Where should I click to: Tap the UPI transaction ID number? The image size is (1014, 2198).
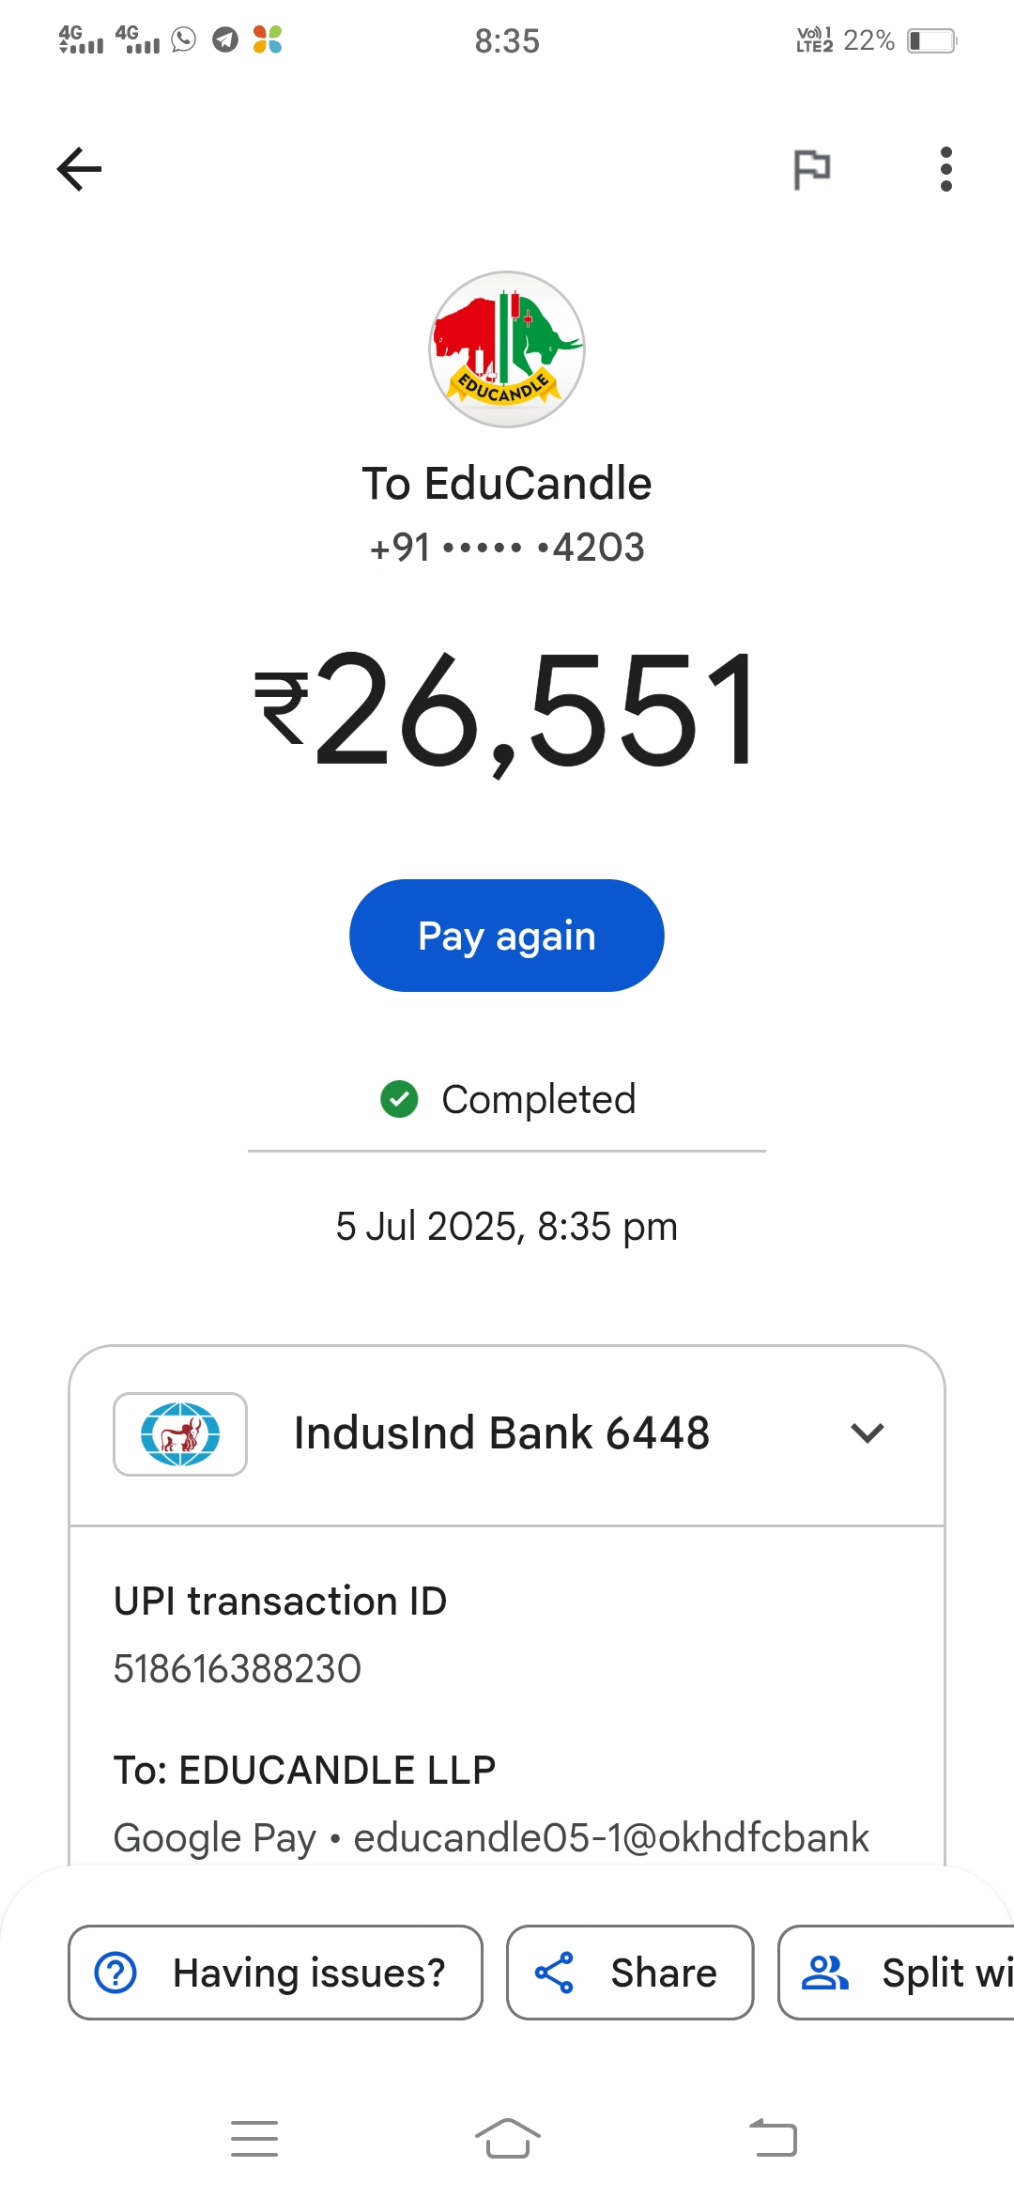(x=238, y=1669)
